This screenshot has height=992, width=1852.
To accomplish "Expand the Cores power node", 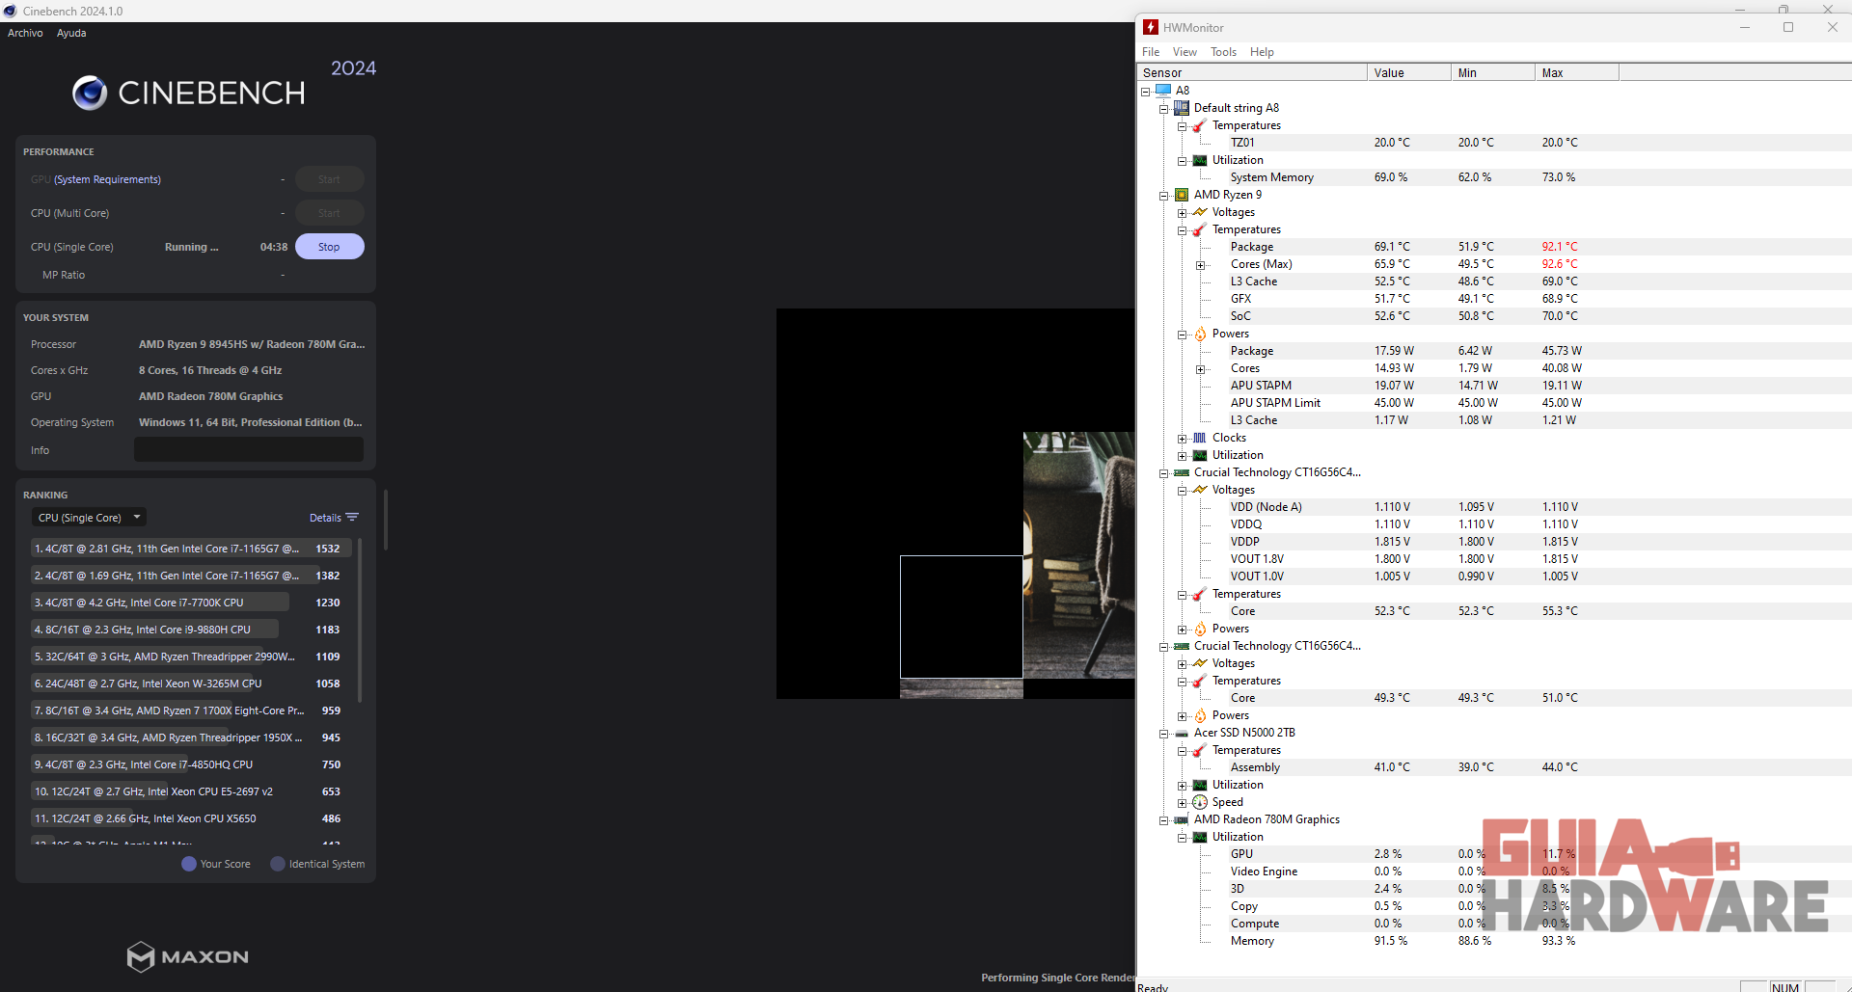I will 1201,369.
